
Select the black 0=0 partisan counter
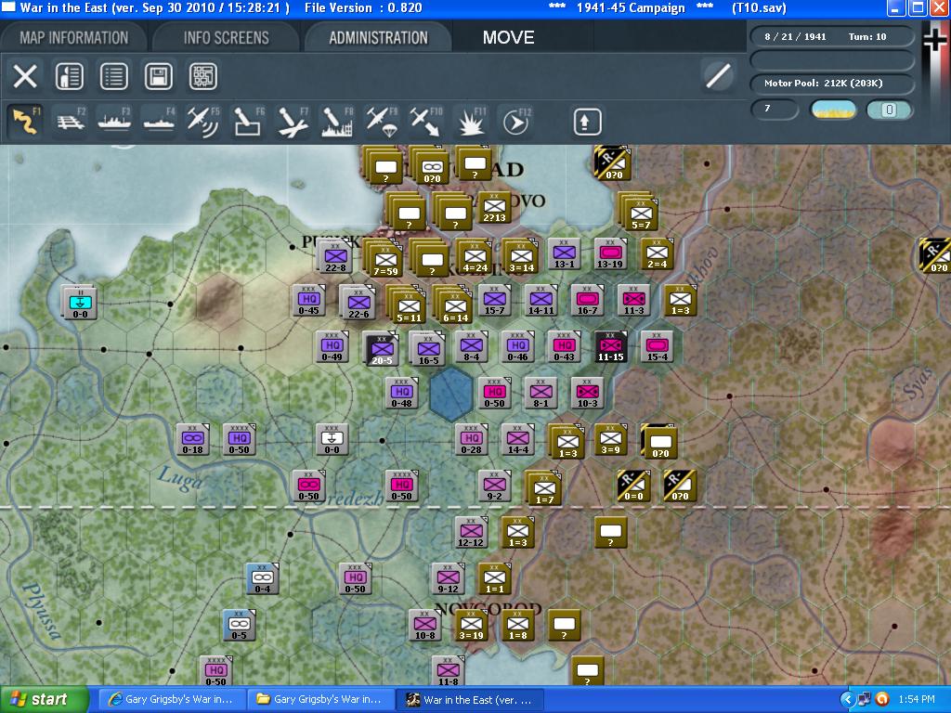pyautogui.click(x=633, y=486)
